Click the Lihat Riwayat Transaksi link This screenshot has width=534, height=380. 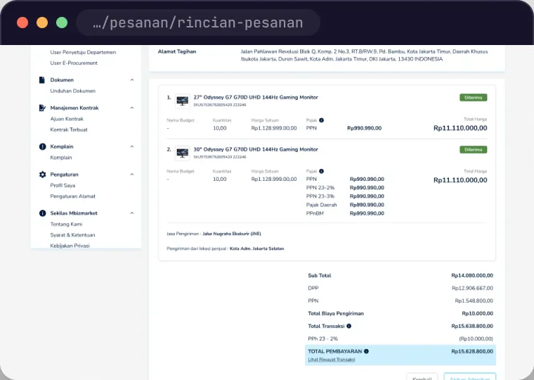click(x=332, y=360)
